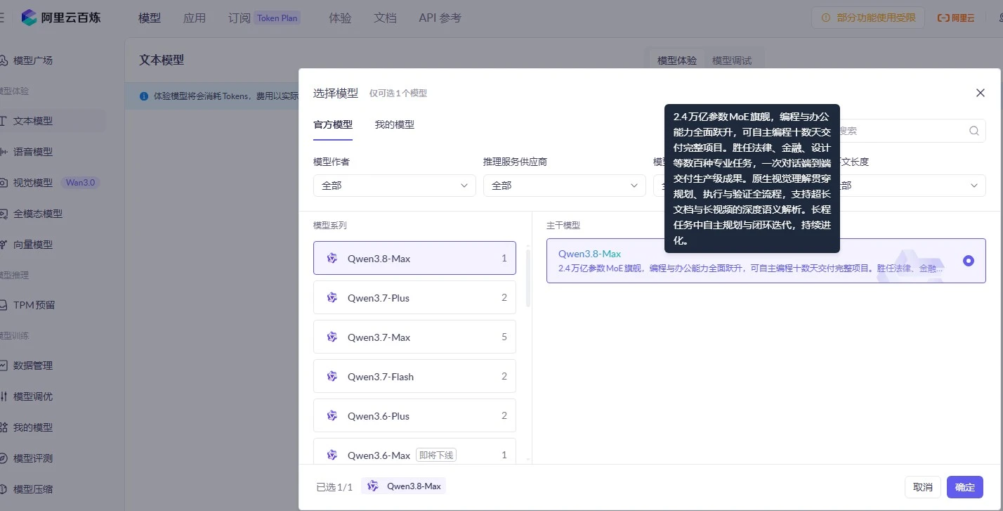Switch to the 模型调试 tab
The image size is (1003, 511).
732,60
